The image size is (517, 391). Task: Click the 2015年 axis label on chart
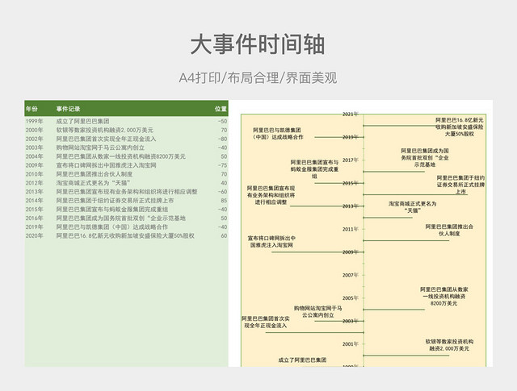click(x=350, y=183)
